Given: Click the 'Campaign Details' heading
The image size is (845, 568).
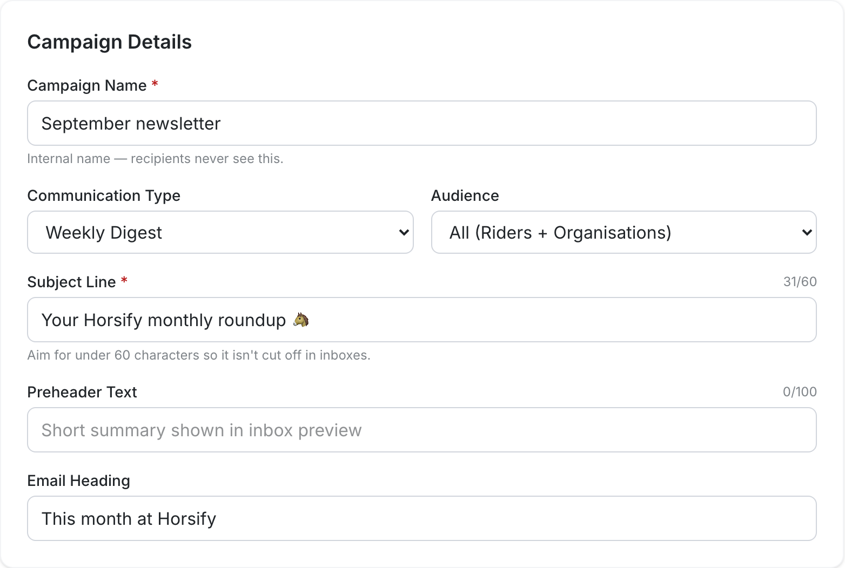Looking at the screenshot, I should click(110, 42).
